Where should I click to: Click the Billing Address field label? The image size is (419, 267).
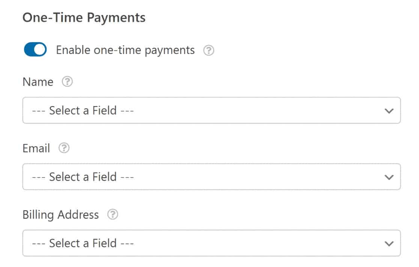(60, 215)
